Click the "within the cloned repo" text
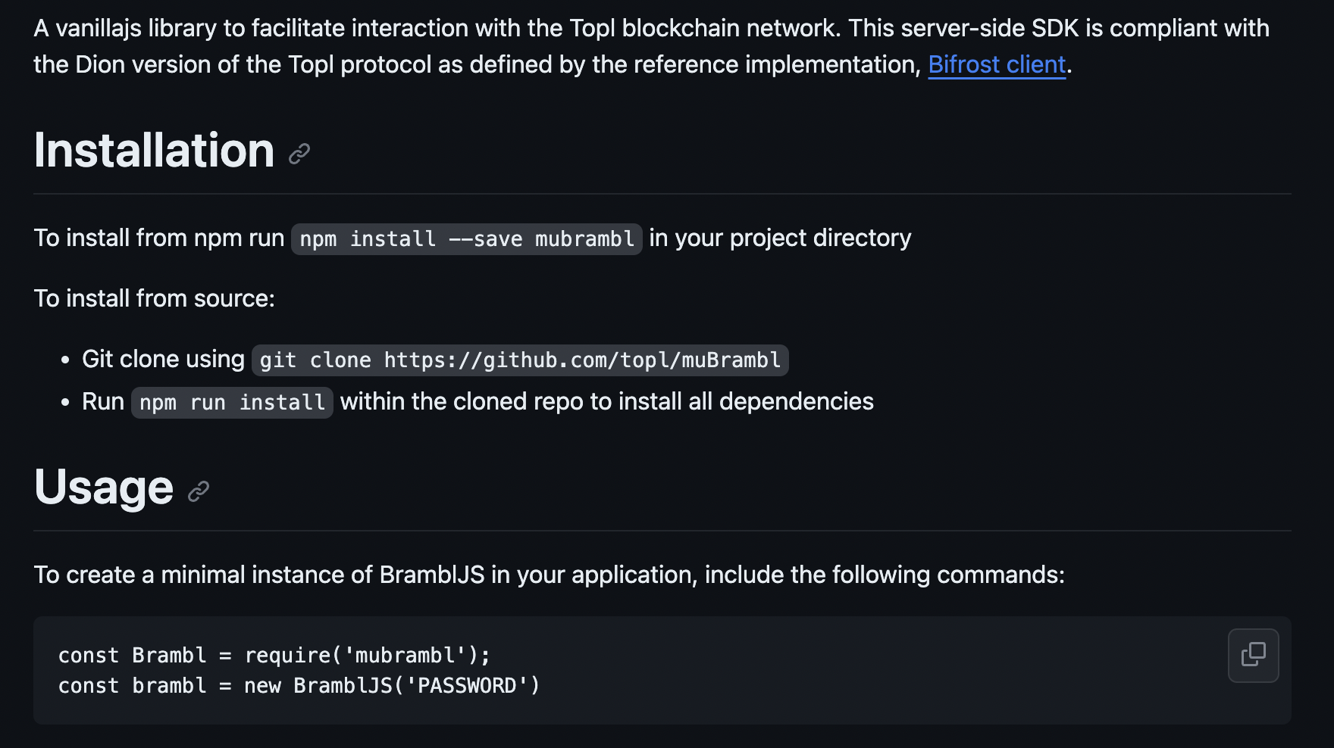 606,402
